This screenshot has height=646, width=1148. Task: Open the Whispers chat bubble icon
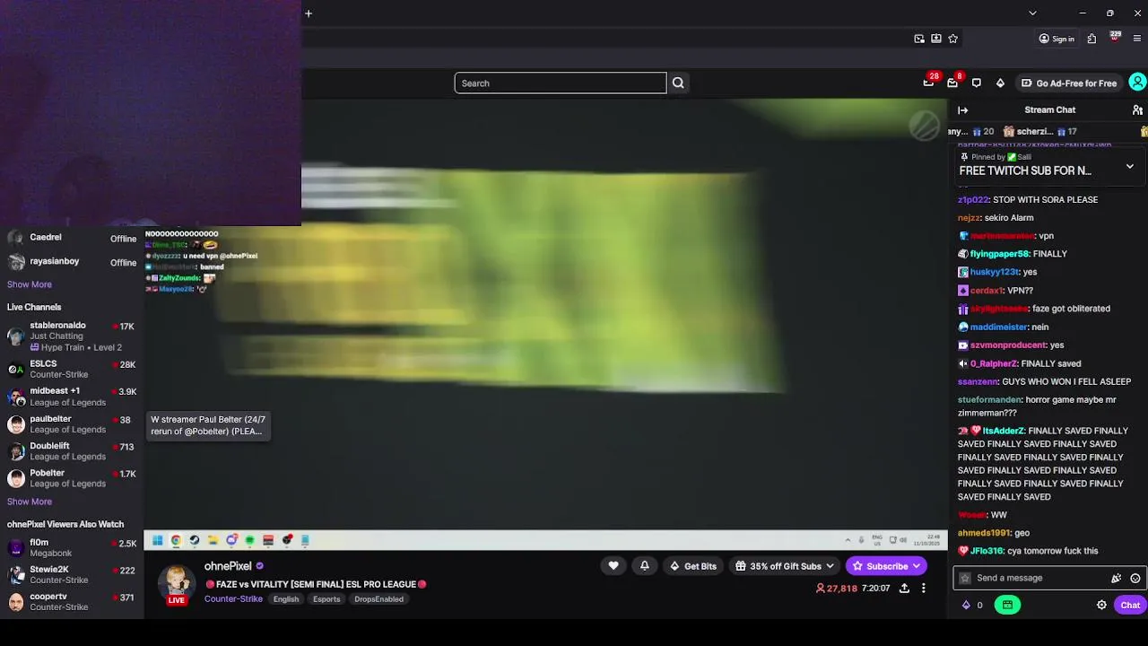(977, 83)
